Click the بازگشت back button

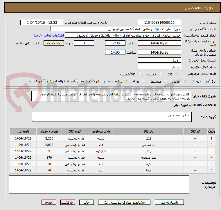(x=67, y=202)
